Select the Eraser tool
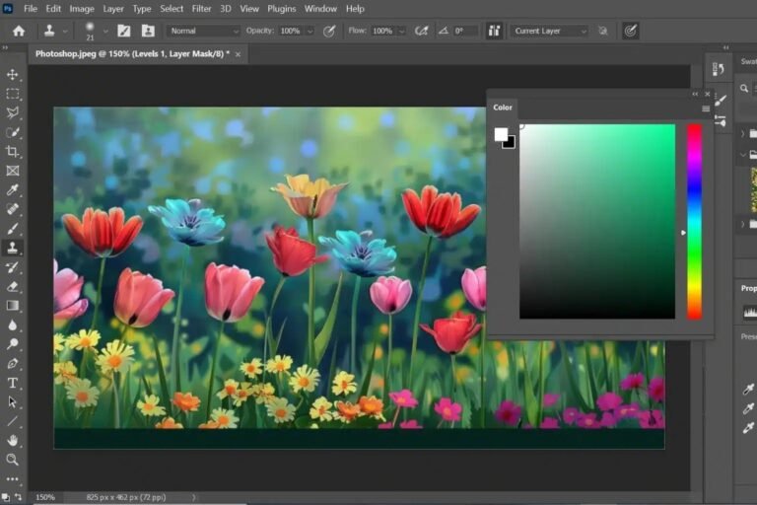This screenshot has height=505, width=757. 13,286
